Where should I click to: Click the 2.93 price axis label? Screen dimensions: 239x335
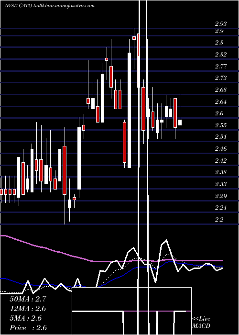tap(221, 23)
